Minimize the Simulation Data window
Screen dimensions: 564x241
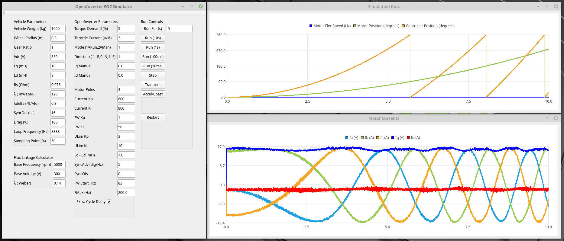[538, 6]
